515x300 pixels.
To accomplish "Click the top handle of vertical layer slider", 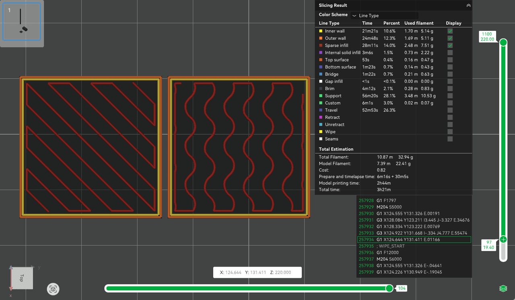I will pos(503,42).
